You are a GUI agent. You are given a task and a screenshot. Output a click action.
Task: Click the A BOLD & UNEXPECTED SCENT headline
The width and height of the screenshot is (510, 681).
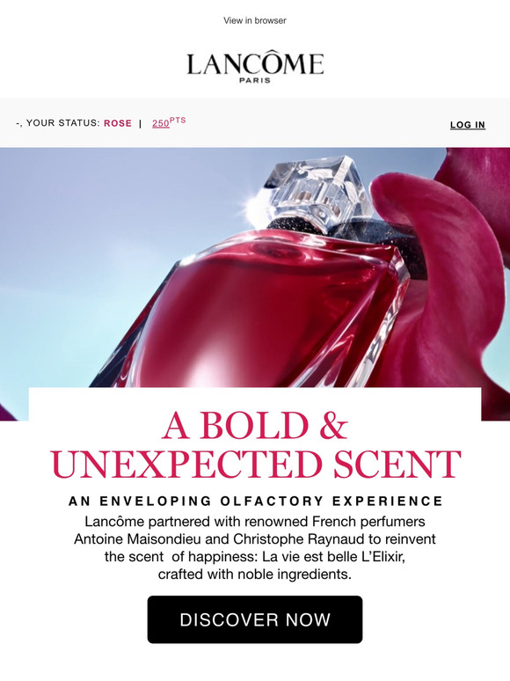pyautogui.click(x=256, y=444)
